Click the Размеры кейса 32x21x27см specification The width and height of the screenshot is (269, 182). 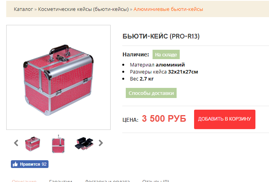pyautogui.click(x=164, y=72)
